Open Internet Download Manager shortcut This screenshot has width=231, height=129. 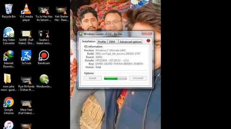(x=9, y=59)
